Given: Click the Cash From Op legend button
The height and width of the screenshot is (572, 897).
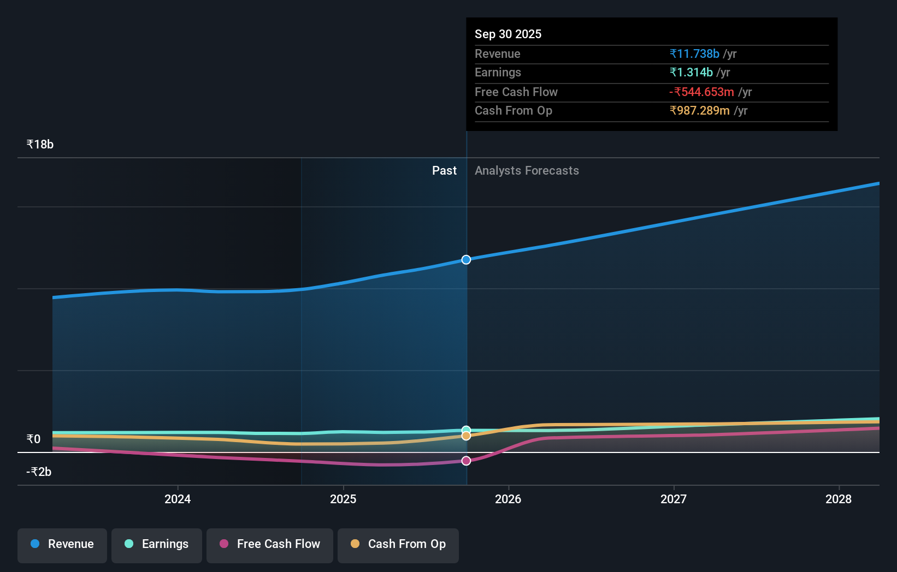Looking at the screenshot, I should (398, 544).
